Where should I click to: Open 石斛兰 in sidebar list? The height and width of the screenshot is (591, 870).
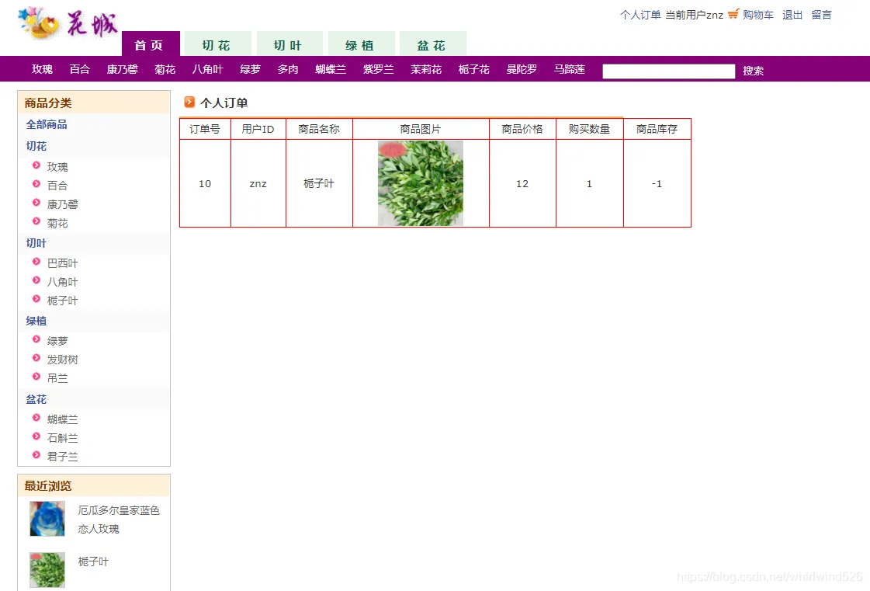pos(63,438)
